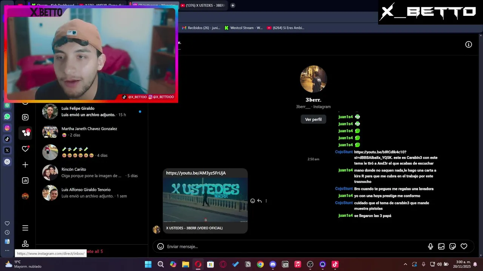The width and height of the screenshot is (483, 271).
Task: Open chat with Rincón Cariito
Action: tap(92, 172)
